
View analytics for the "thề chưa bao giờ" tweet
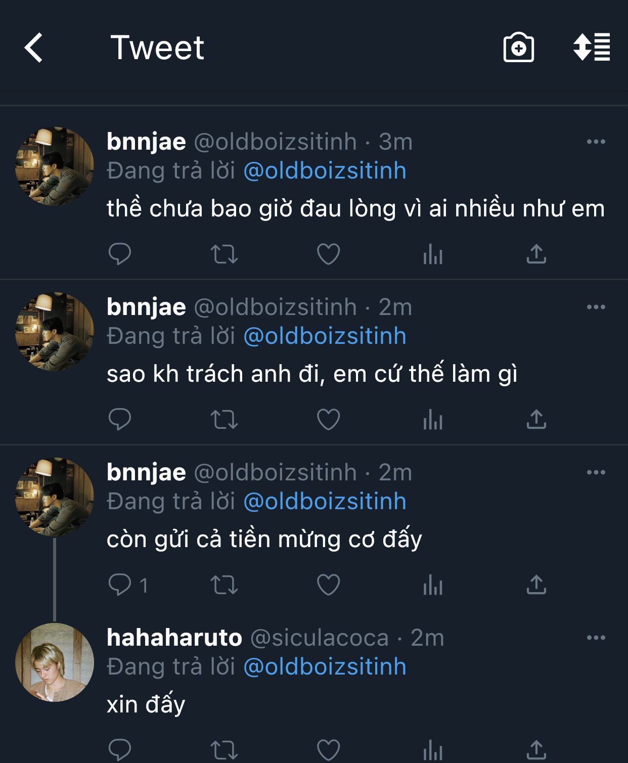coord(433,254)
